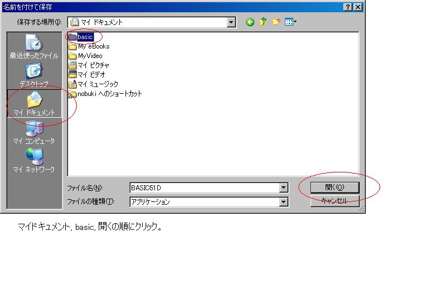Image resolution: width=431 pixels, height=284 pixels.
Task: Go up one folder level
Action: click(x=263, y=22)
